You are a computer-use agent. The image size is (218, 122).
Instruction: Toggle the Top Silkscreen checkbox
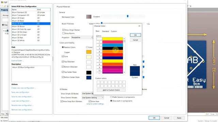(x=63, y=62)
